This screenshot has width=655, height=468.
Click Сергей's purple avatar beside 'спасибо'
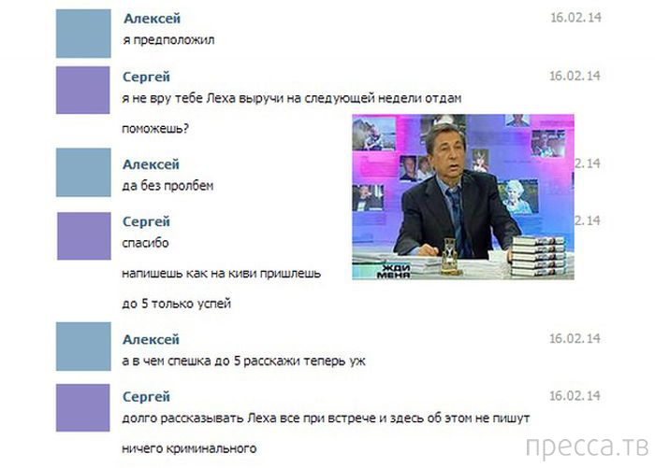tap(84, 236)
